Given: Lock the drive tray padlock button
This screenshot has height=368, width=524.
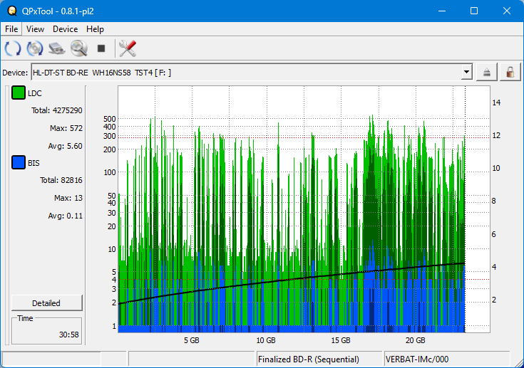Looking at the screenshot, I should pos(510,72).
